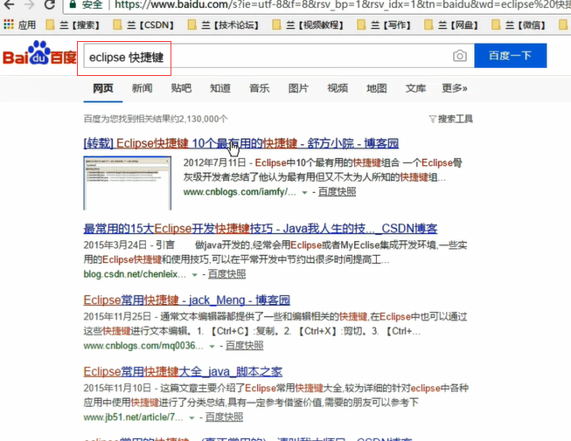Open www.jb51.net/article URL link
This screenshot has width=571, height=441.
(133, 417)
